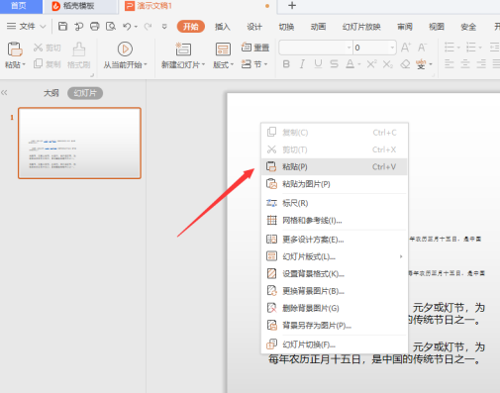Open Grid and Guides context menu item

[334, 220]
